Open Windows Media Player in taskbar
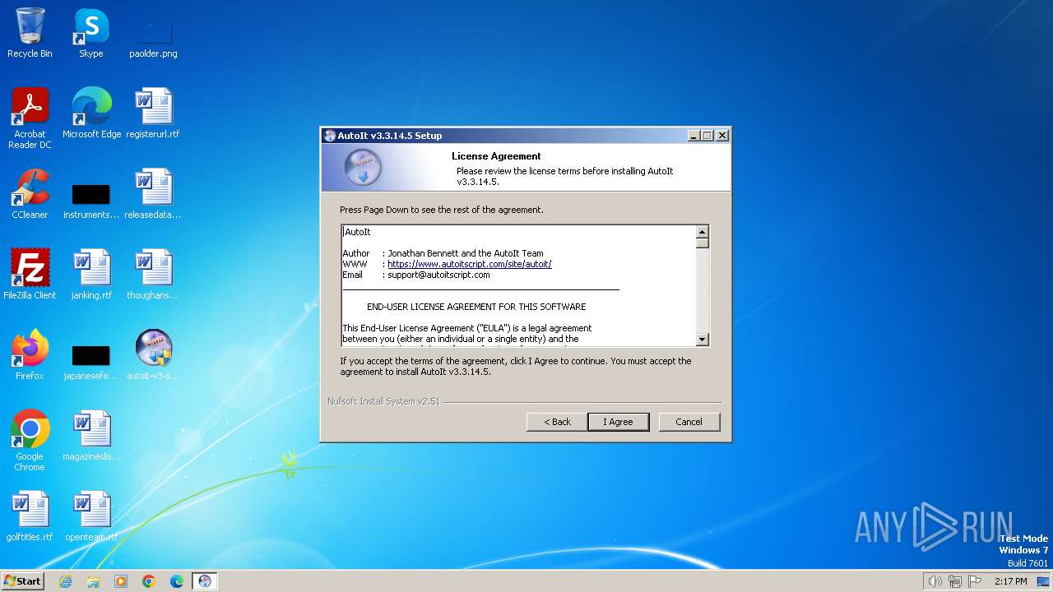Screen dimensions: 1053x592 tap(121, 581)
